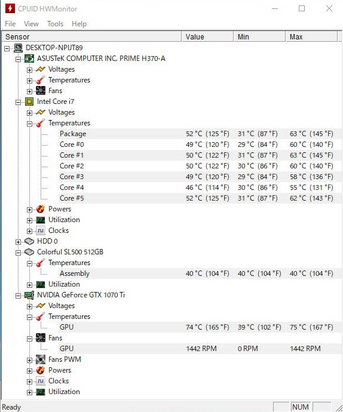This screenshot has height=412, width=343.
Task: Collapse the Colorful SL500 Temperatures node
Action: click(29, 263)
